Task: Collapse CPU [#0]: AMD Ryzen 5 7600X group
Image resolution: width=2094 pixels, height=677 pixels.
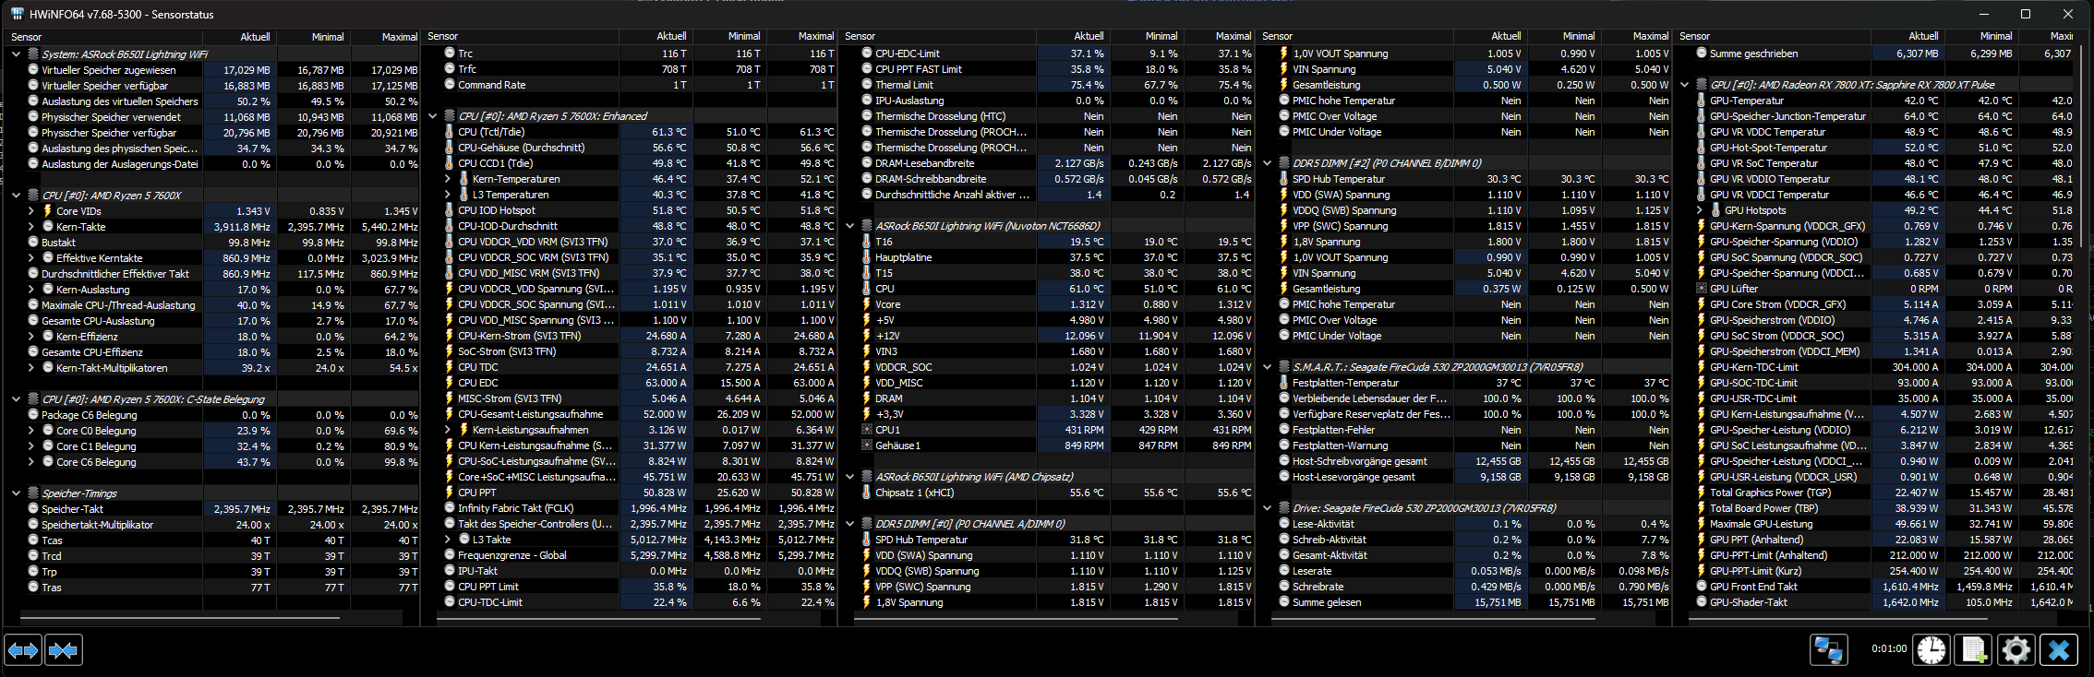Action: pos(16,196)
